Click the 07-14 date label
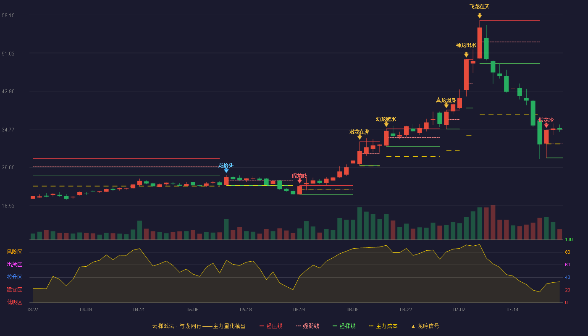The image size is (588, 336). coord(512,310)
